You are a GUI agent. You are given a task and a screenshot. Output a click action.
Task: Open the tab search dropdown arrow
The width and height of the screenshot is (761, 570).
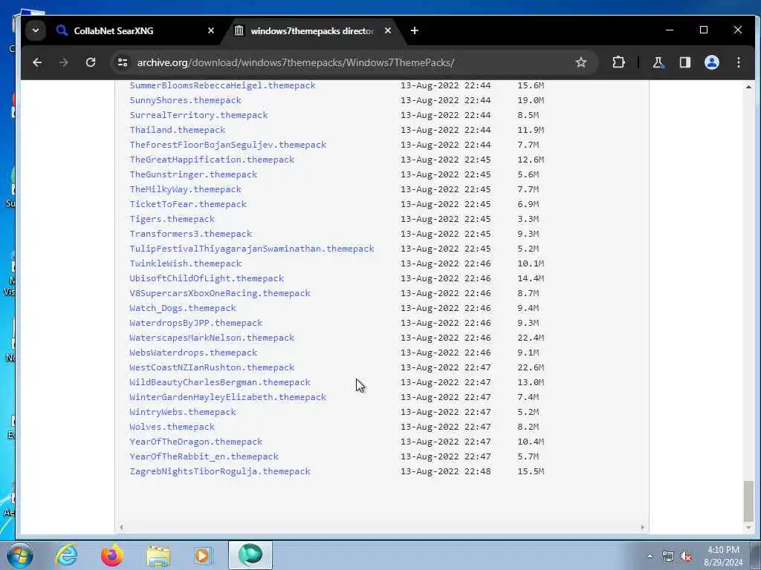(36, 30)
